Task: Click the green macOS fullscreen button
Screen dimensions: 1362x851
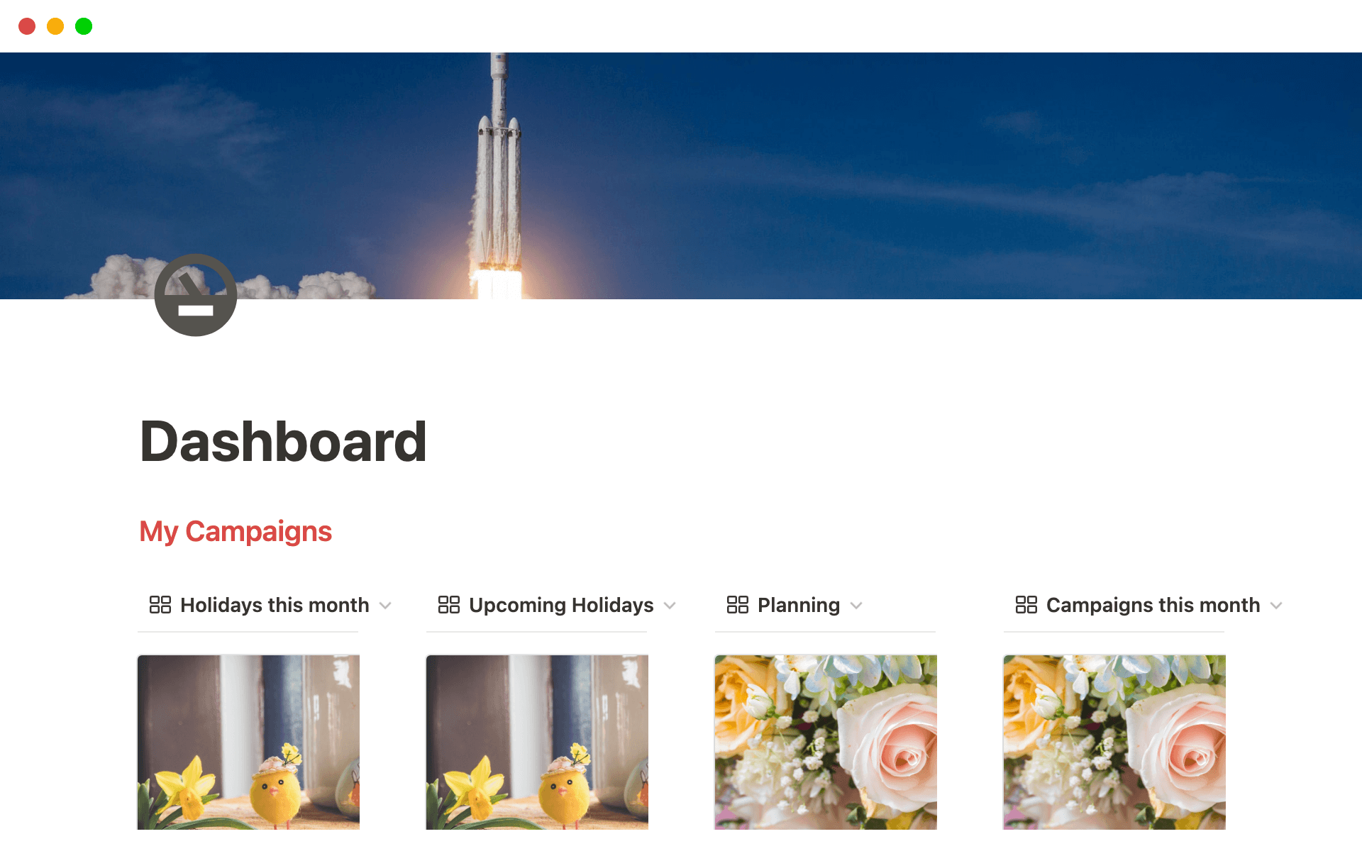Action: point(83,25)
